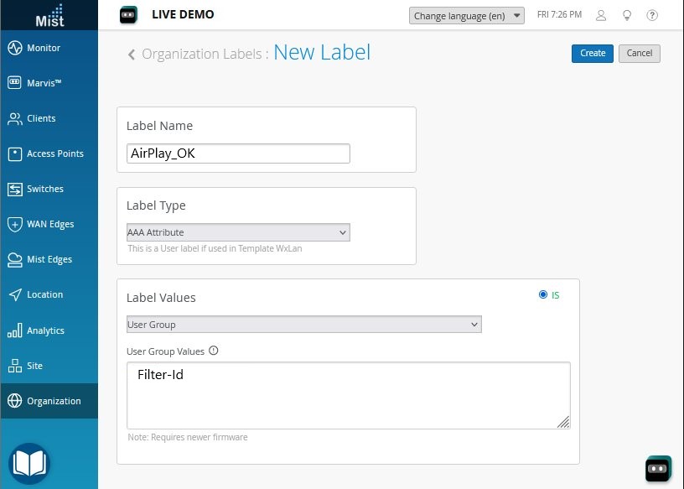Viewport: 684px width, 489px height.
Task: Click the user account profile icon
Action: [x=601, y=16]
